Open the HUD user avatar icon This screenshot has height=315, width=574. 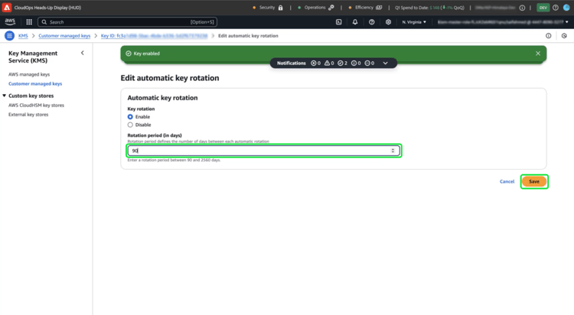coord(566,8)
